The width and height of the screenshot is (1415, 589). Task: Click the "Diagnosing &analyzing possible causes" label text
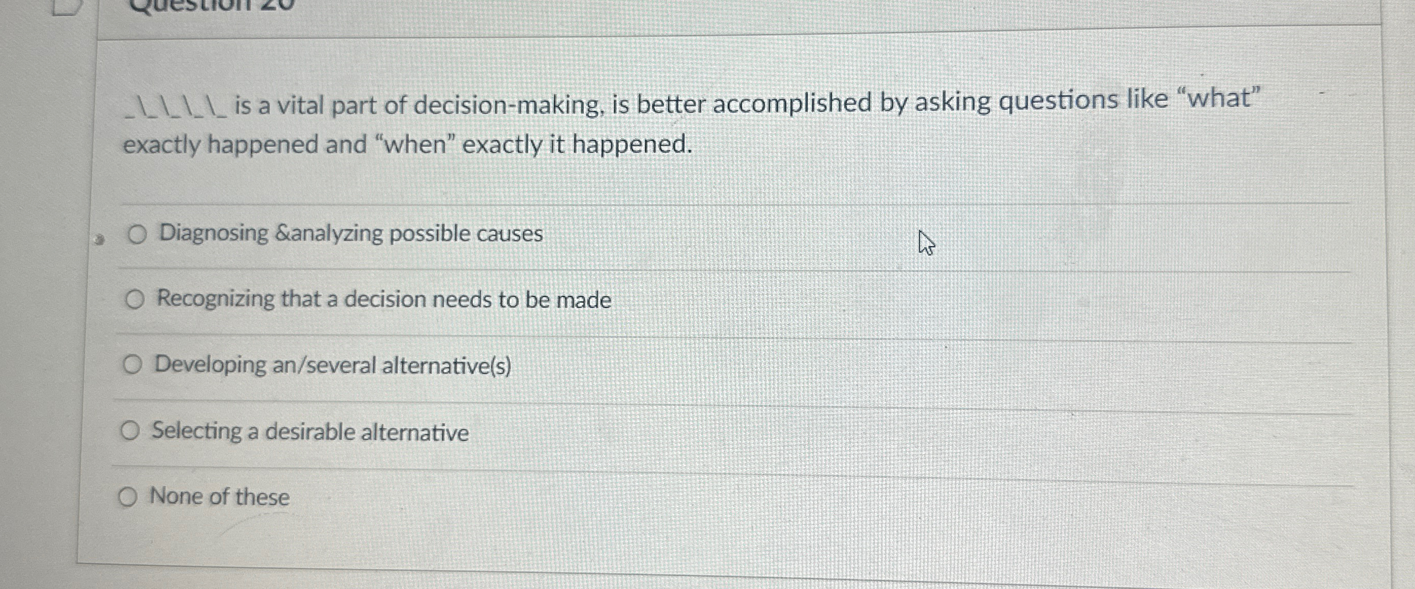pos(350,233)
